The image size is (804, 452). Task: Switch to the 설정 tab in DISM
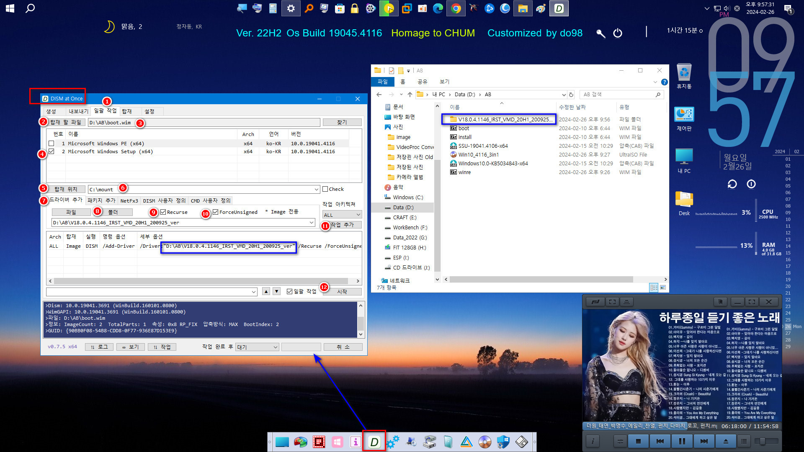pyautogui.click(x=149, y=111)
